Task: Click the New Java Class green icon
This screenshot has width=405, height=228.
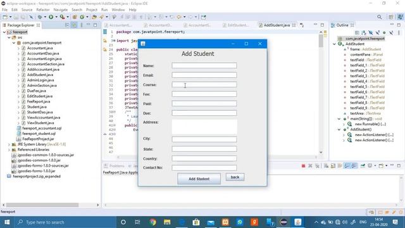Action: [82, 17]
